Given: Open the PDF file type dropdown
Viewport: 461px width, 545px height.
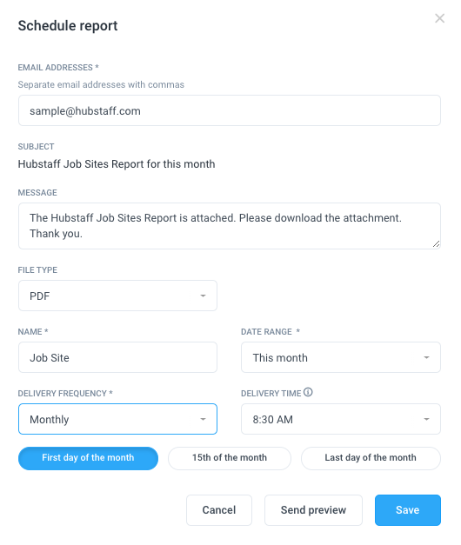Looking at the screenshot, I should (x=117, y=296).
